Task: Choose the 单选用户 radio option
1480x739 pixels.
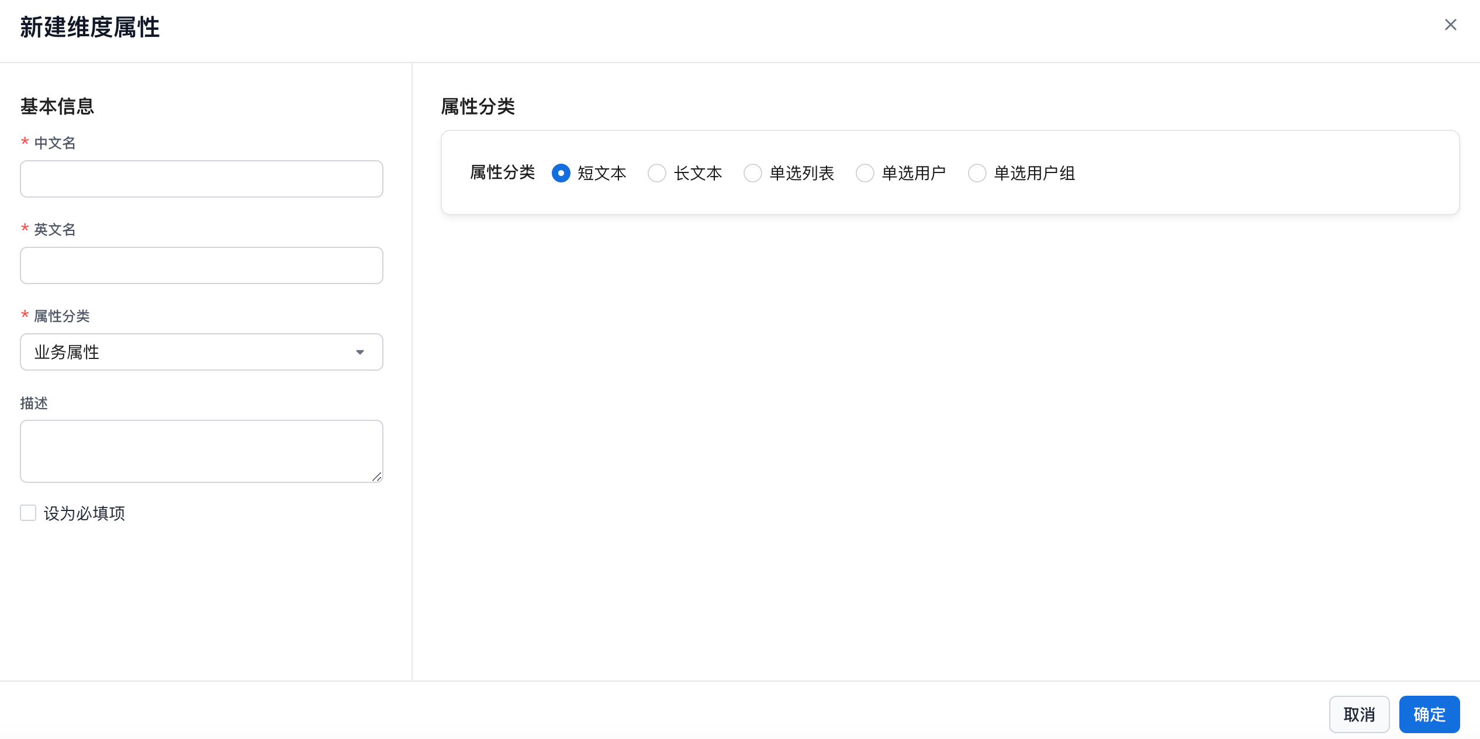Action: point(865,173)
